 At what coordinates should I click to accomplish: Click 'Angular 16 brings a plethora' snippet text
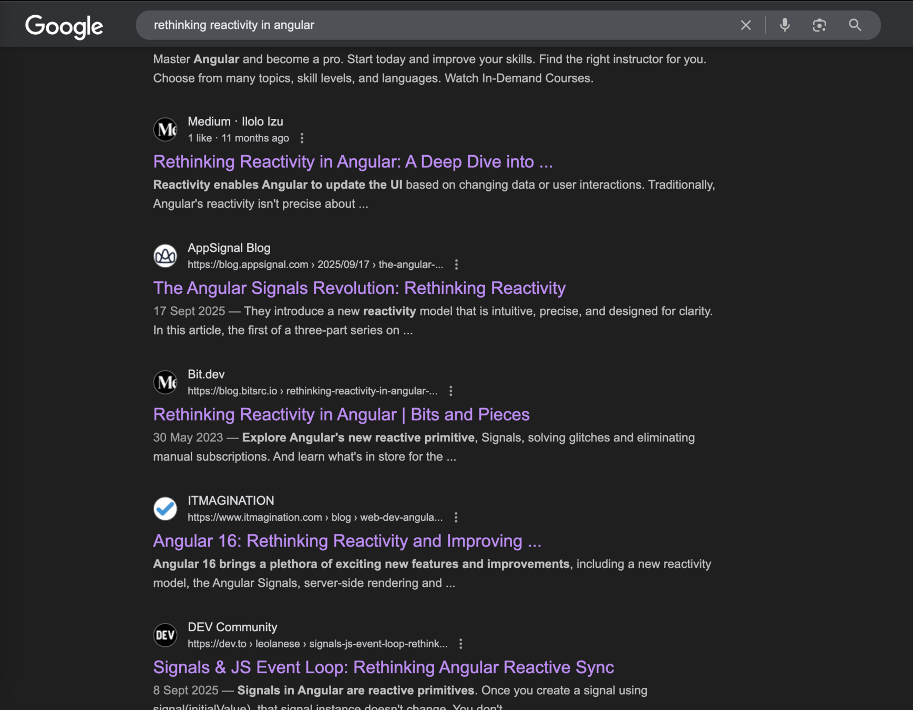(361, 564)
